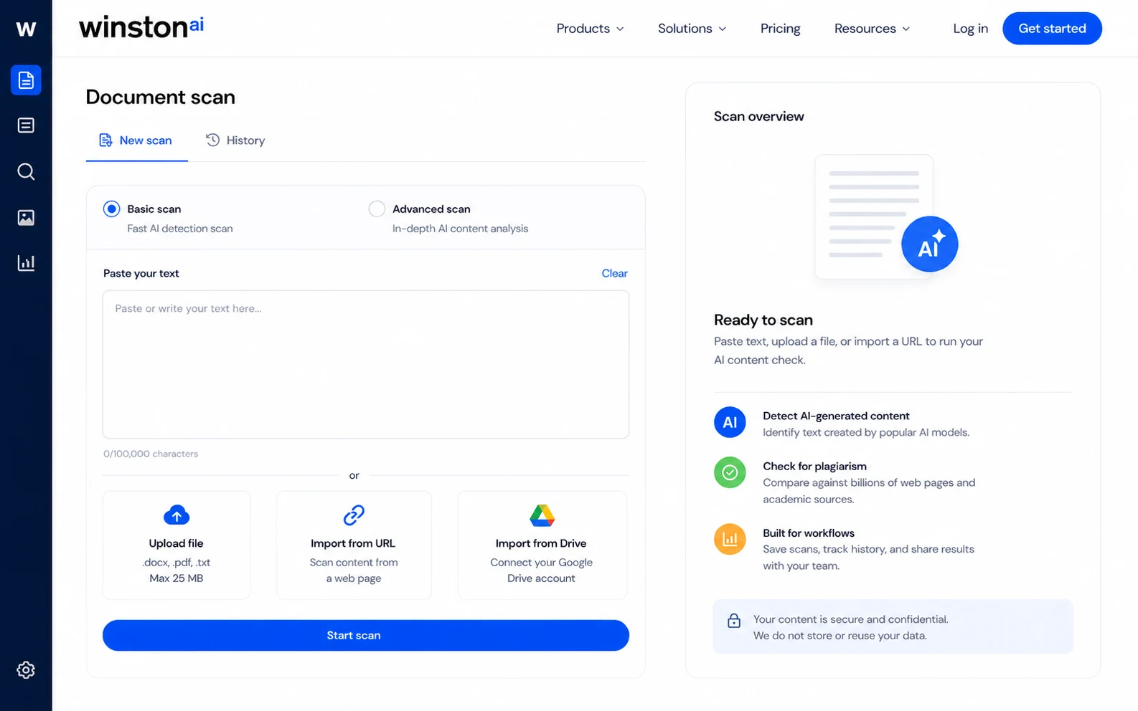The width and height of the screenshot is (1138, 711).
Task: Click the Detect AI-generated content label
Action: point(836,416)
